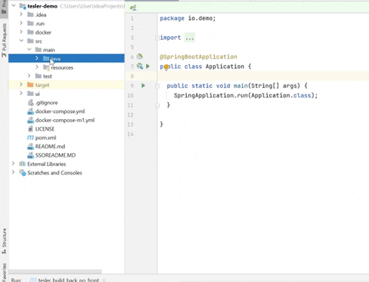The height and width of the screenshot is (282, 369).
Task: Click the 'main' method name on line 9
Action: 241,86
